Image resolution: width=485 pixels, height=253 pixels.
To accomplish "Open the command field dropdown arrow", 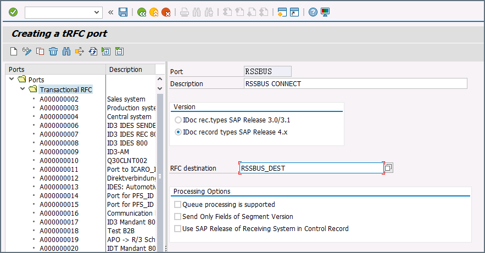I will click(97, 12).
